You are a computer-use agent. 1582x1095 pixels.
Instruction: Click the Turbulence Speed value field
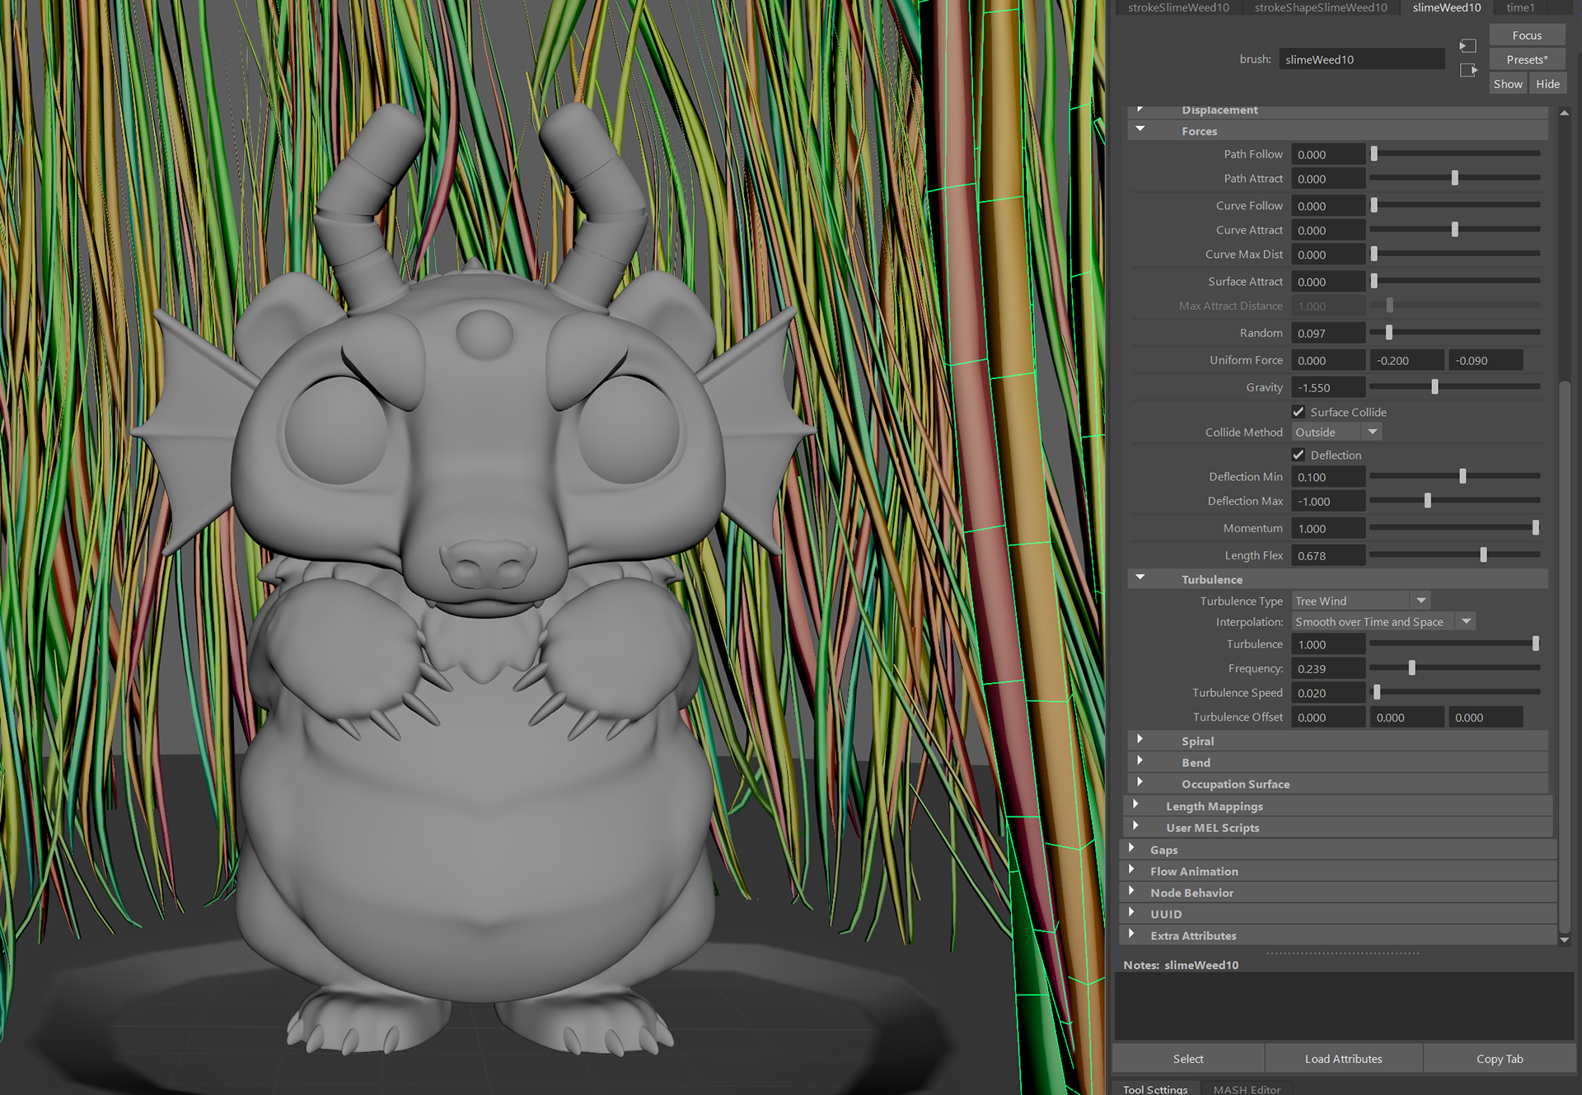click(x=1328, y=693)
